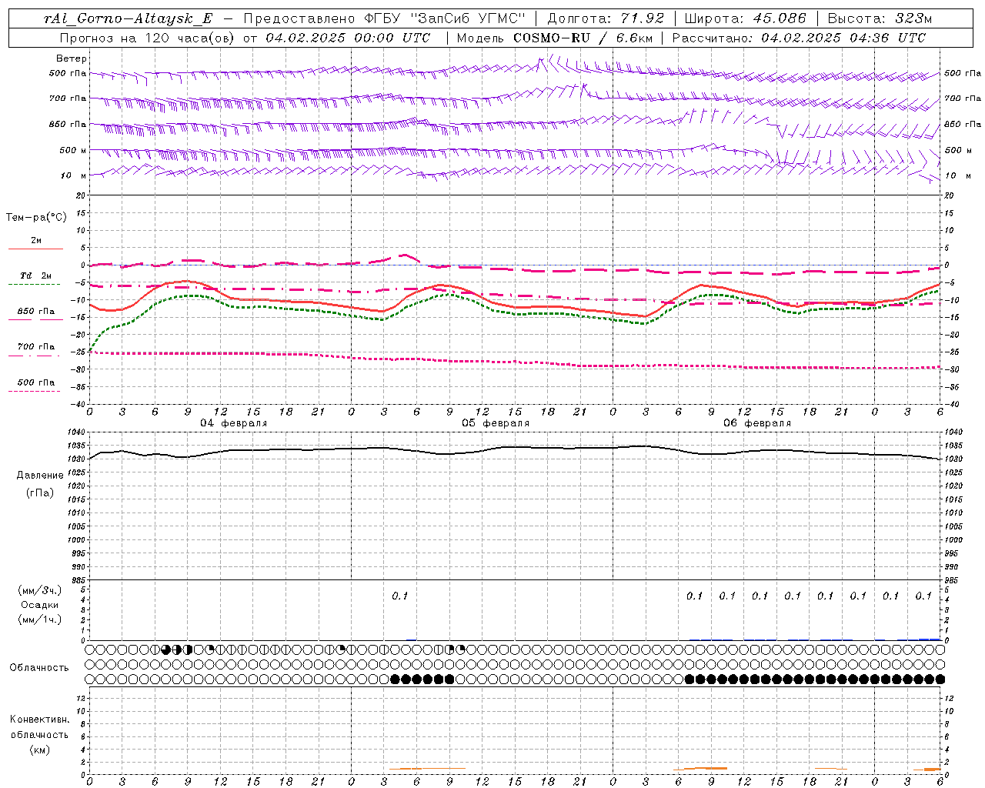Viewport: 985px width, 788px height.
Task: Click the pink dash-dot sample under 700 гПа legend
Action: click(x=35, y=356)
